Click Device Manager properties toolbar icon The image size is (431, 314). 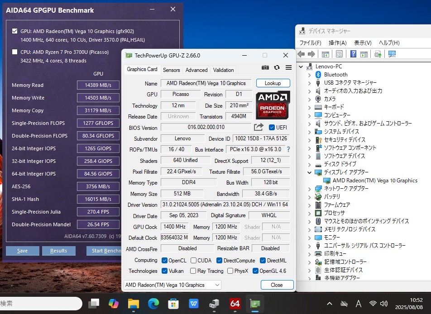click(339, 54)
